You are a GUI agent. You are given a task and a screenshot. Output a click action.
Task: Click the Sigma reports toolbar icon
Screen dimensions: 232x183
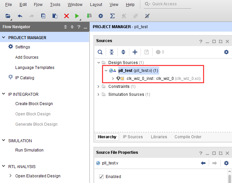pyautogui.click(x=112, y=16)
